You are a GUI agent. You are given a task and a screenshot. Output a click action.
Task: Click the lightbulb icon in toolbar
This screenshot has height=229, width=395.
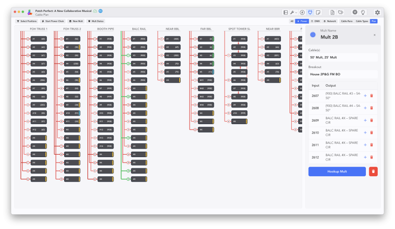363,12
